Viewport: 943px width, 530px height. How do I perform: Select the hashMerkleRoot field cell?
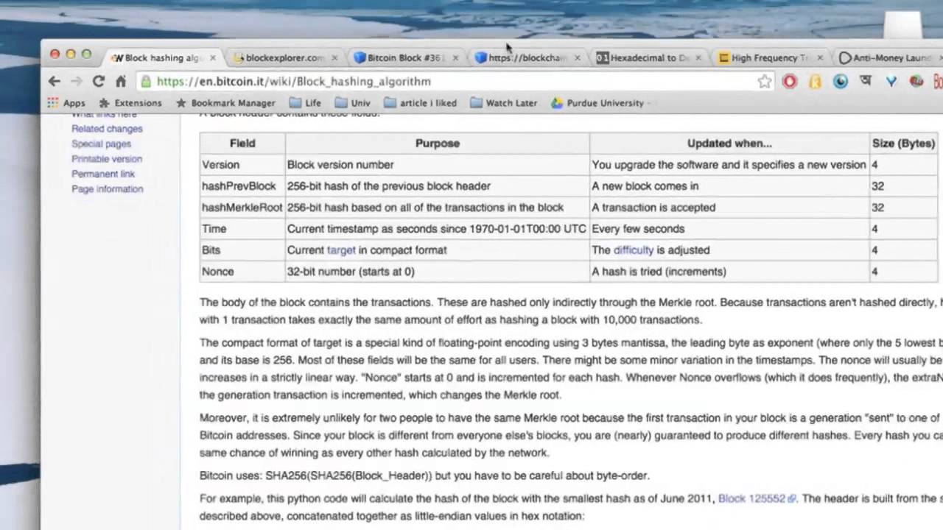click(x=242, y=208)
